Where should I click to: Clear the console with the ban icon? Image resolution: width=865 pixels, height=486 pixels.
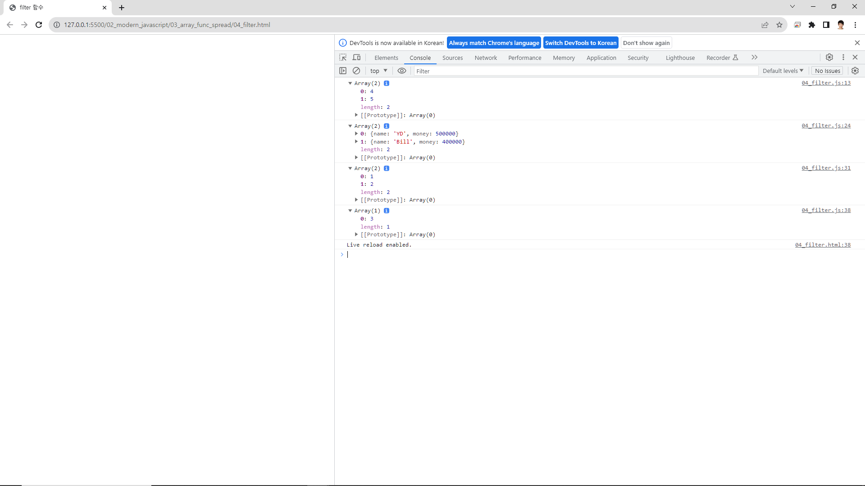tap(356, 71)
